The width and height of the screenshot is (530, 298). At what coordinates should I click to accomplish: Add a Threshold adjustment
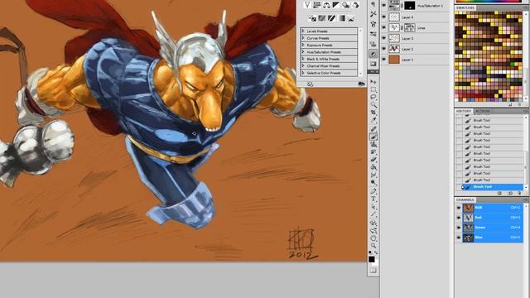point(331,18)
